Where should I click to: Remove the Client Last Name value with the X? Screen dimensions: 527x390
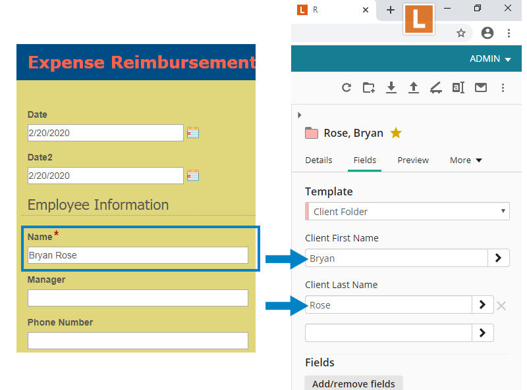501,305
